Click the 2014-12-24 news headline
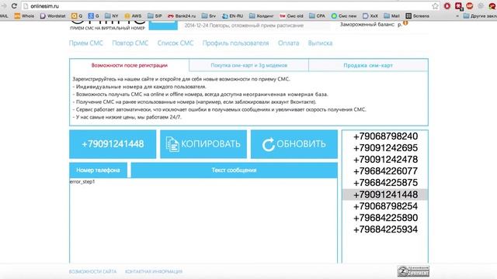 coord(244,26)
